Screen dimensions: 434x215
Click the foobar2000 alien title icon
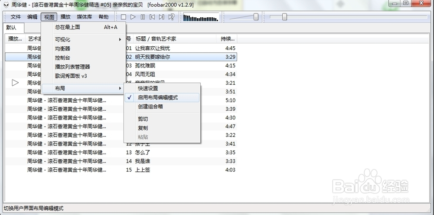[6, 5]
